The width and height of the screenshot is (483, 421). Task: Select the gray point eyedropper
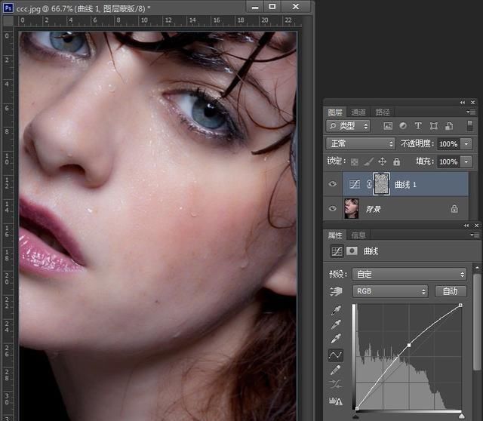[336, 324]
